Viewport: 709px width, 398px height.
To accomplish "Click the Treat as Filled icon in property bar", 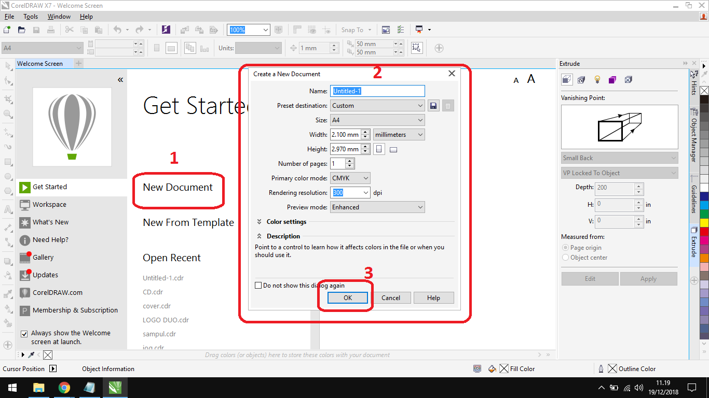I will [x=416, y=48].
